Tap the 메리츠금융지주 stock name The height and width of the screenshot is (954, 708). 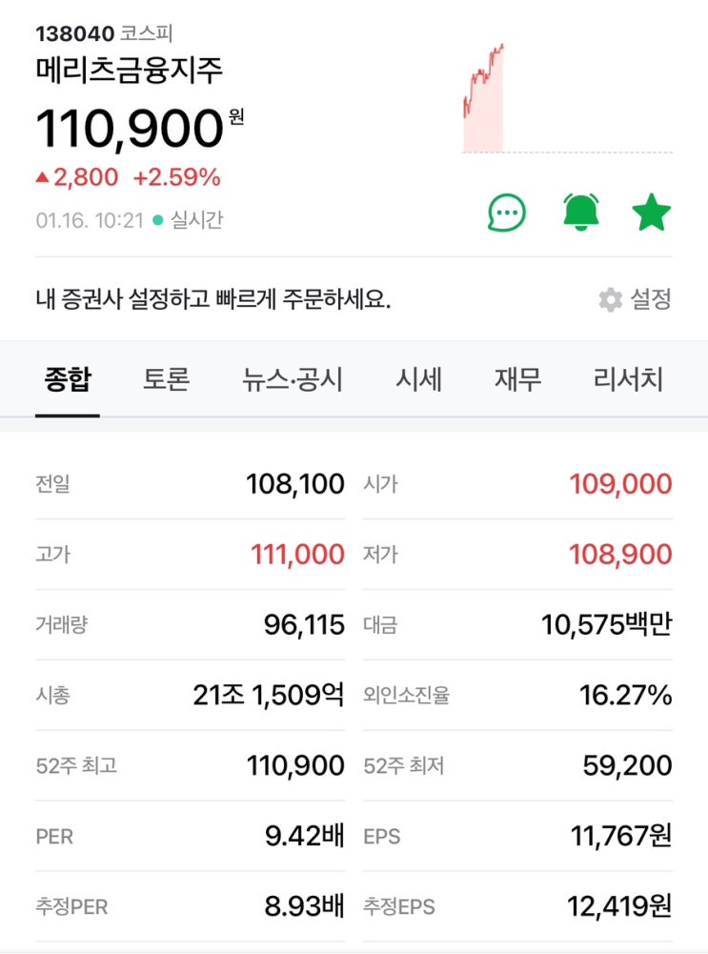coord(130,71)
